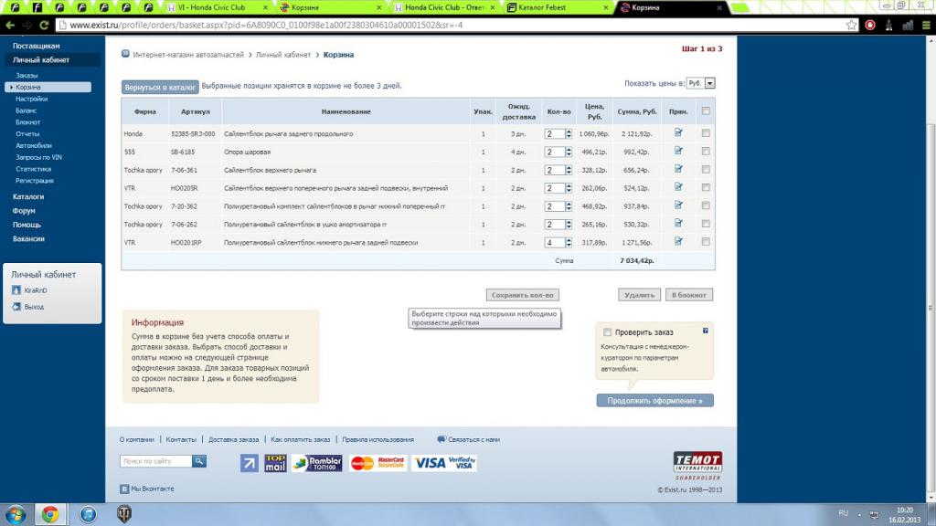Click Продолжить оформление button
Viewport: 936px width, 526px height.
point(654,401)
